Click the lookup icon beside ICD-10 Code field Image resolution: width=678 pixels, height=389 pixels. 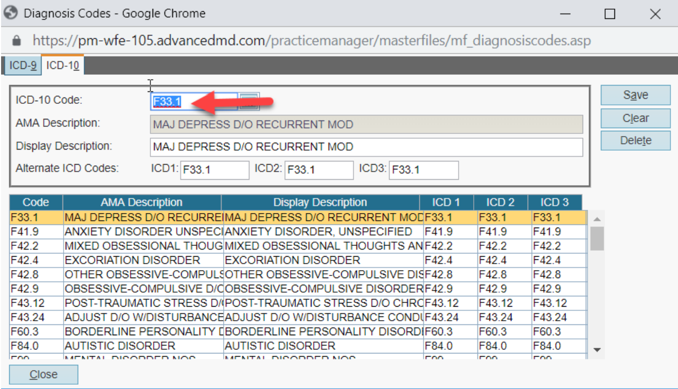click(249, 101)
